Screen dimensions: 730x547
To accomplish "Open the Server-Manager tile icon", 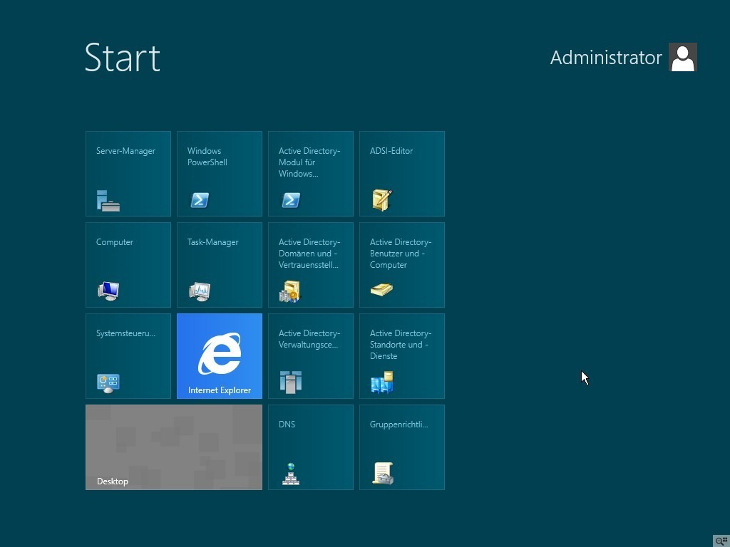I will tap(108, 200).
